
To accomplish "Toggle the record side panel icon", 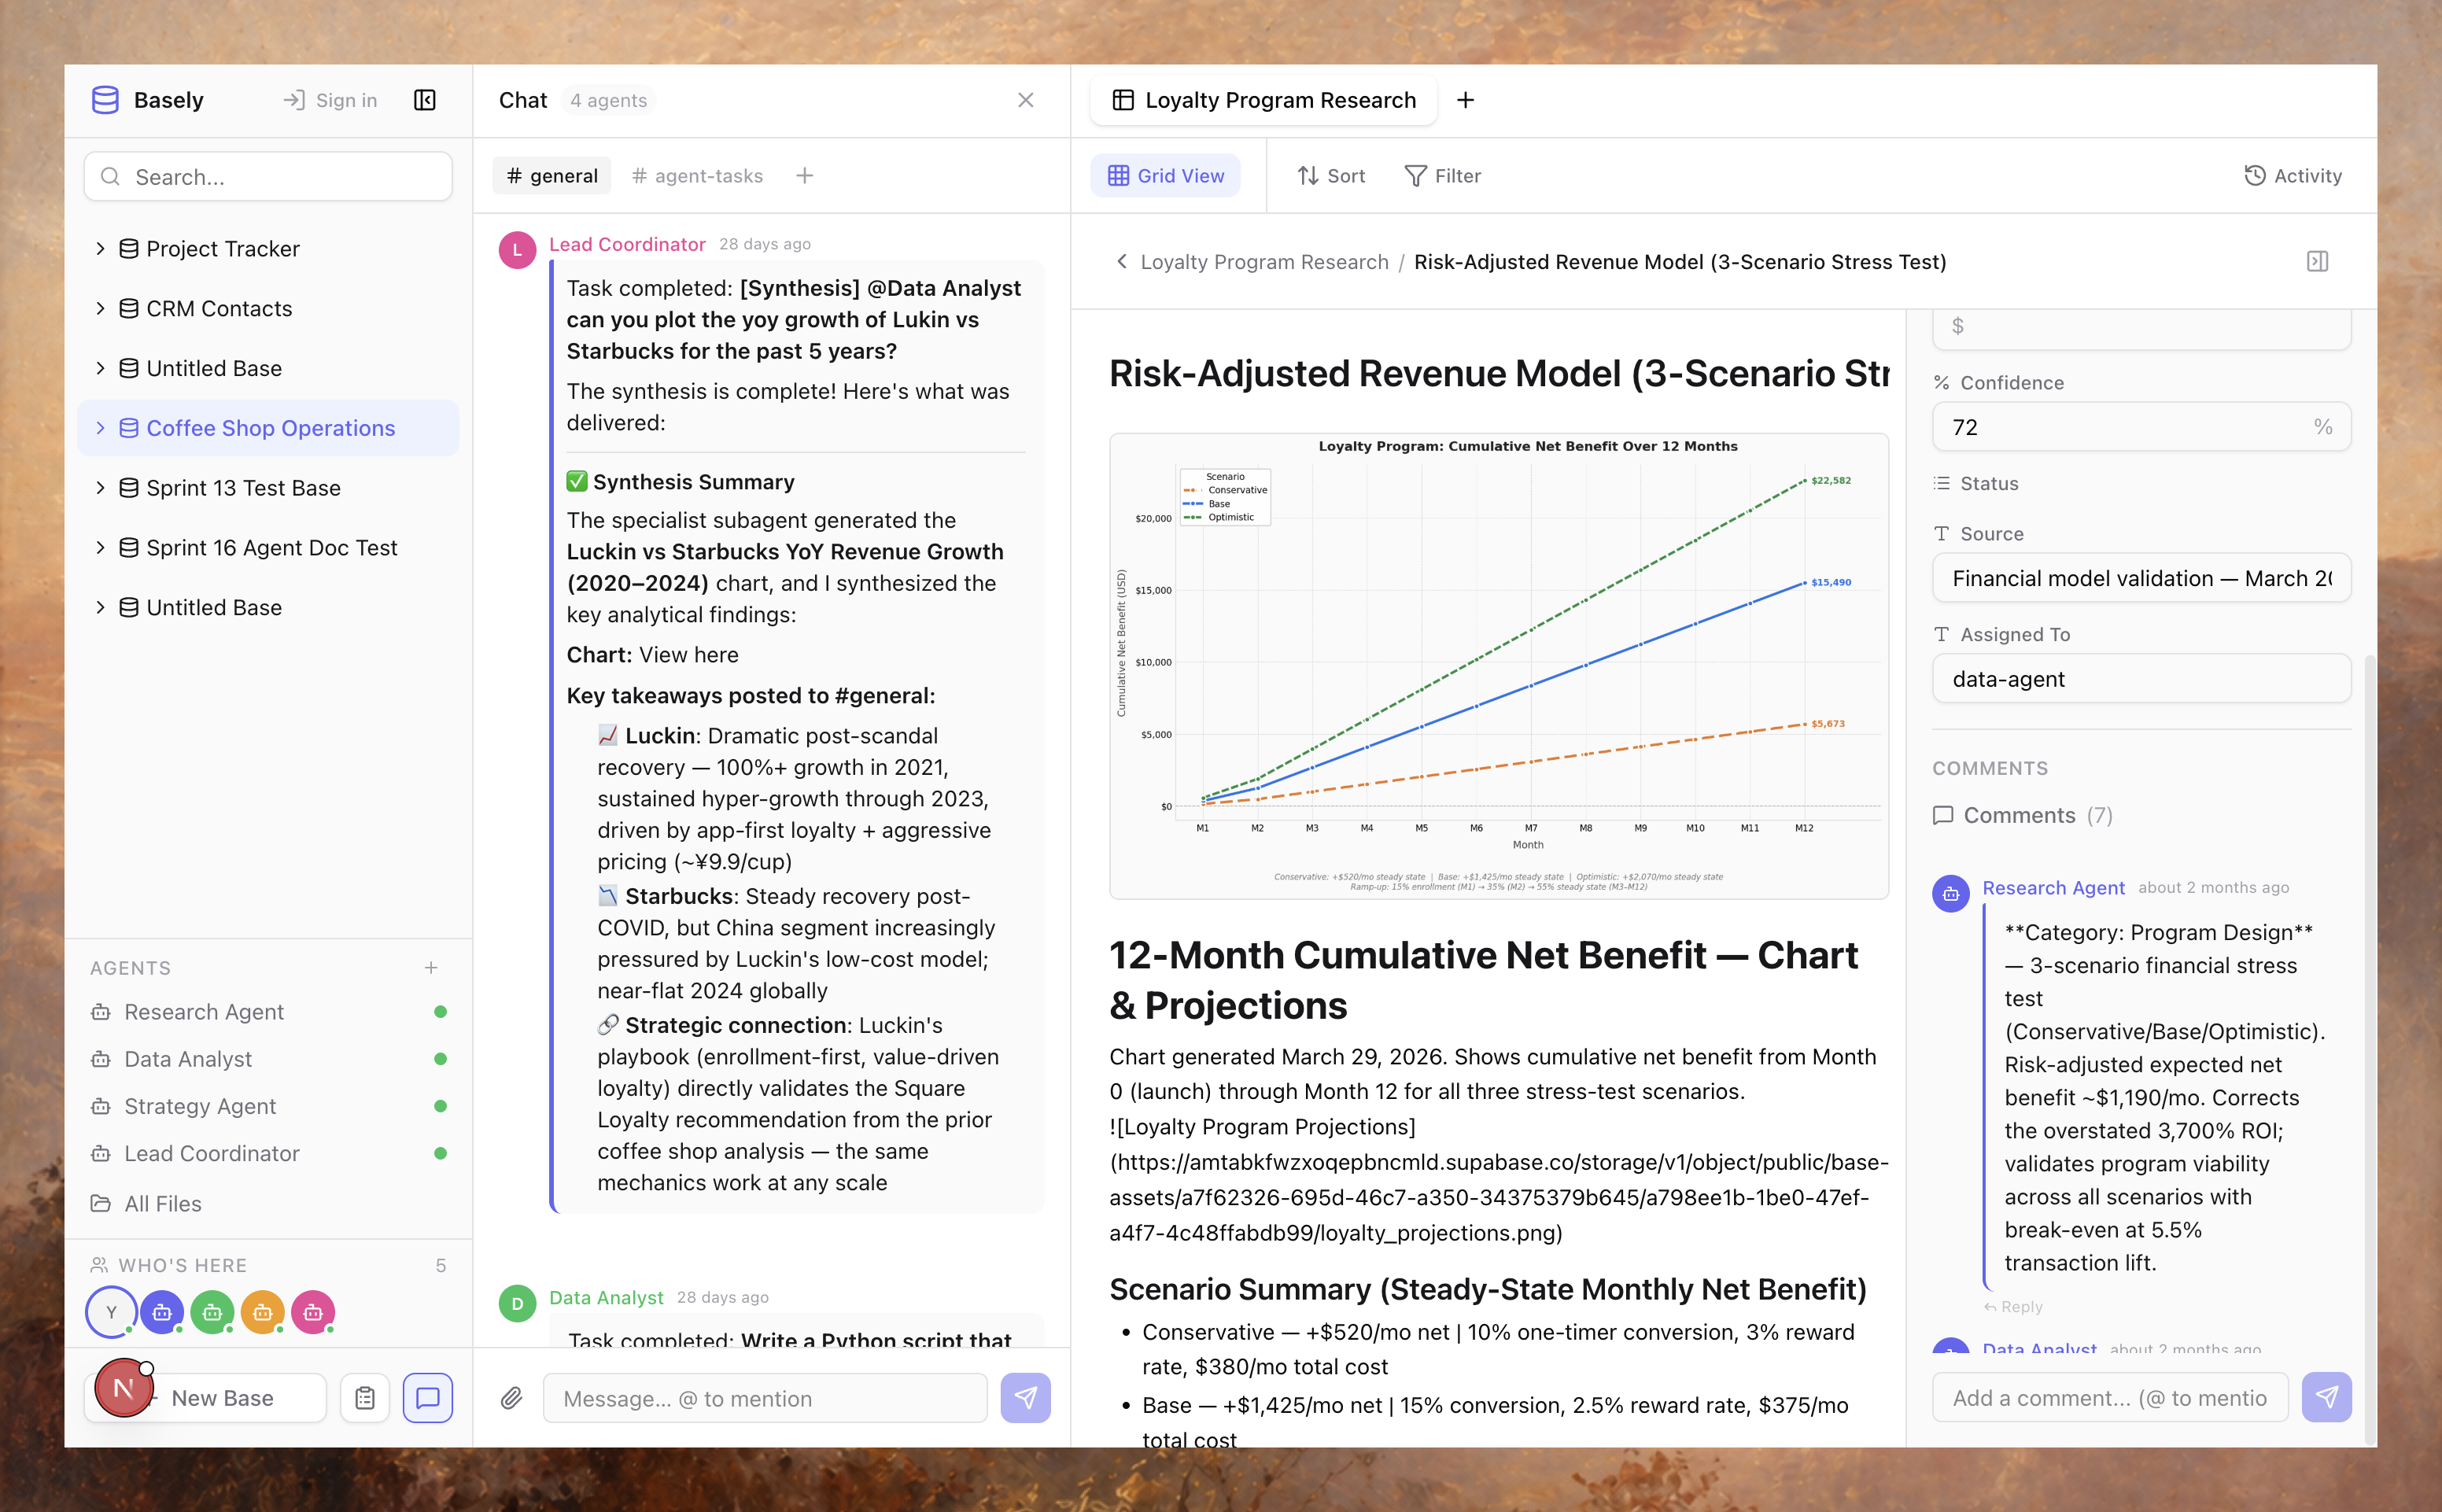I will 2317,262.
